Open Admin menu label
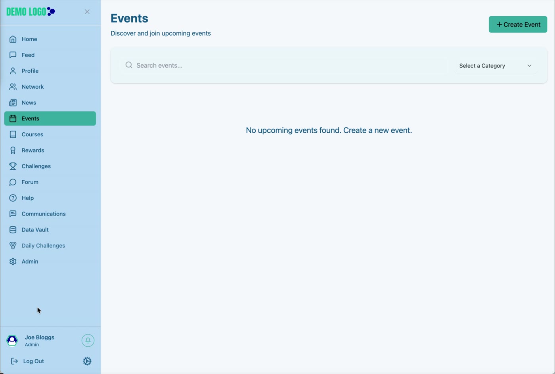Image resolution: width=555 pixels, height=374 pixels. coord(30,261)
